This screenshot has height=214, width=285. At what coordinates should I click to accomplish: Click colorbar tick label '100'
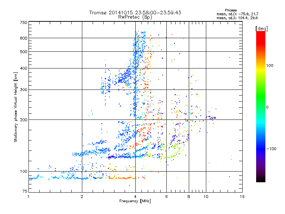point(270,66)
